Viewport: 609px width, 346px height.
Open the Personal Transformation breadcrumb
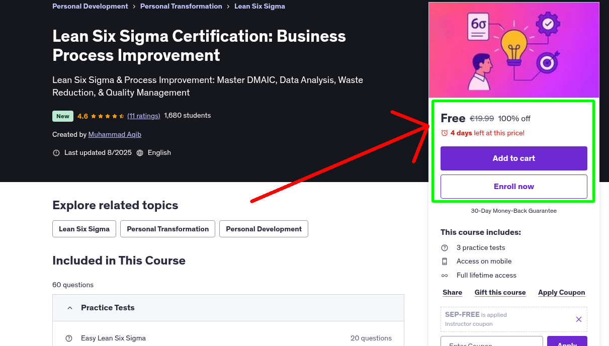pyautogui.click(x=181, y=6)
